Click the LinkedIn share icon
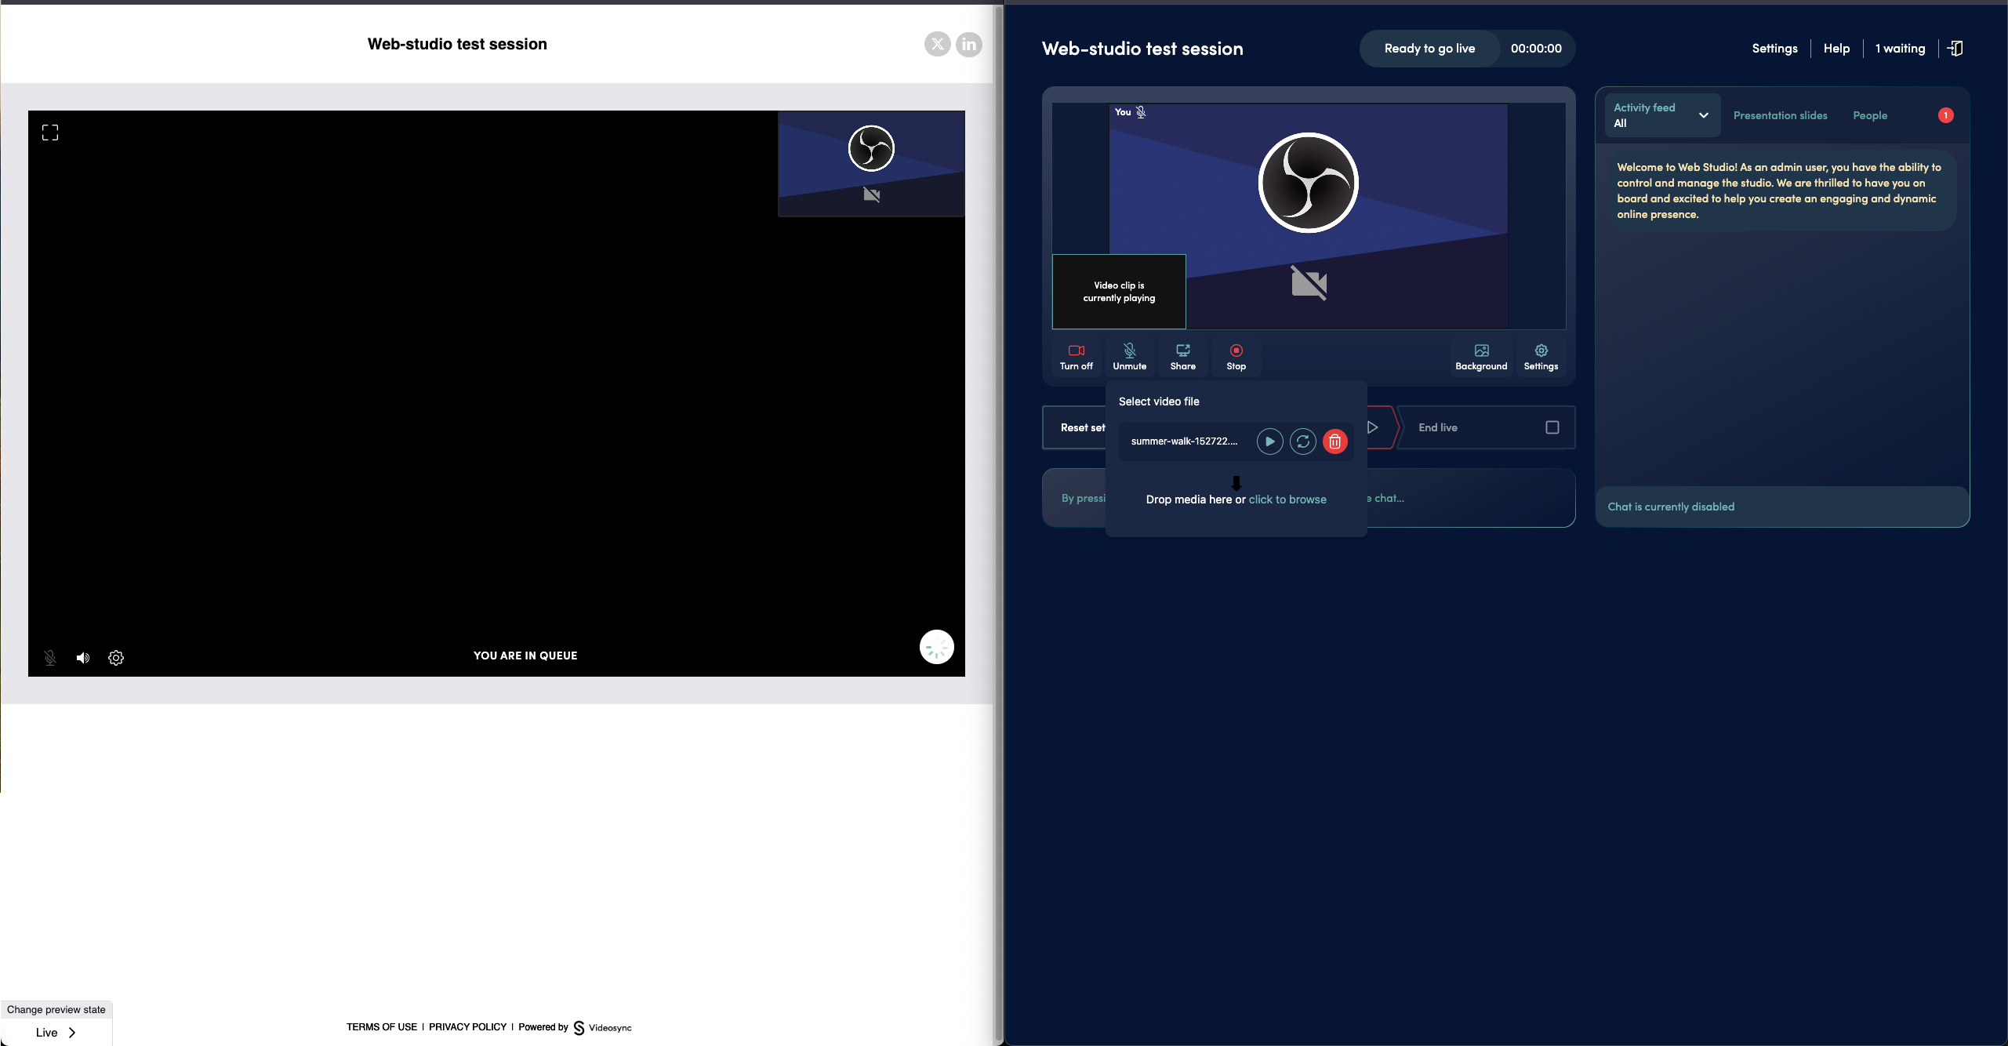The height and width of the screenshot is (1046, 2008). 969,45
